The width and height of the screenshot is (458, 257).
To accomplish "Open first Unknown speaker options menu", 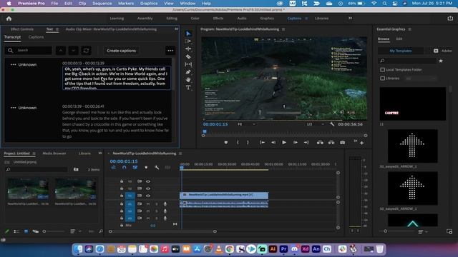I will [13, 65].
